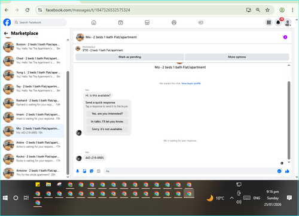299x216 pixels.
Task: Open the Facebook menu grid icon
Action: click(269, 23)
